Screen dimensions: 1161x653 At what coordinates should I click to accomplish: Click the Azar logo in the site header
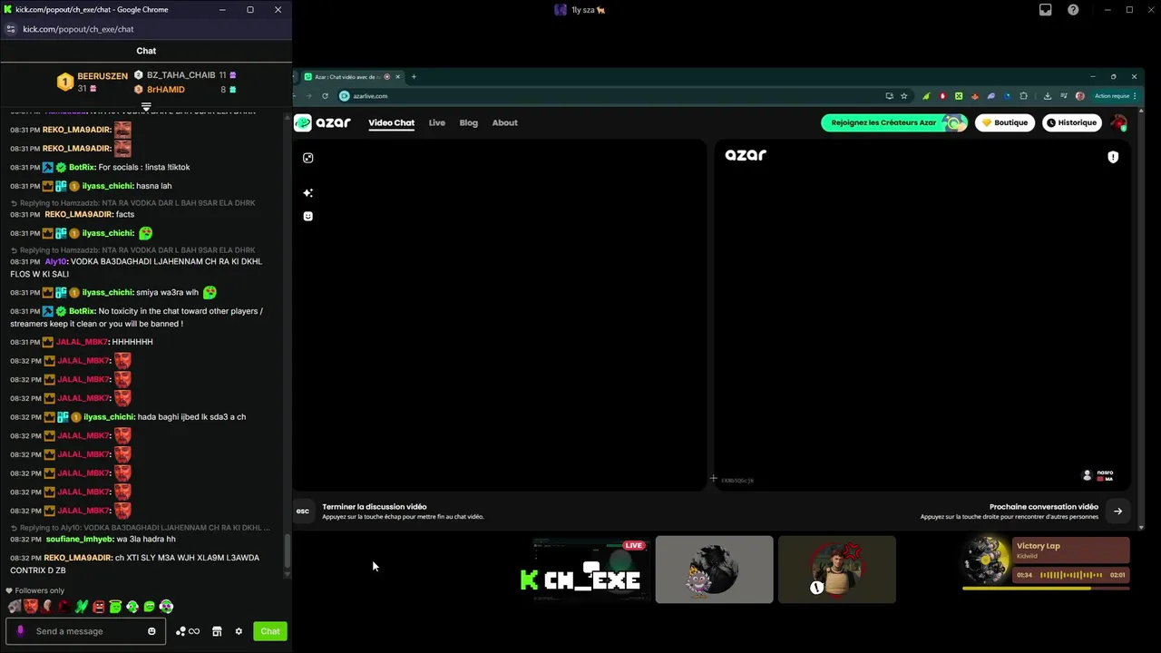[322, 122]
